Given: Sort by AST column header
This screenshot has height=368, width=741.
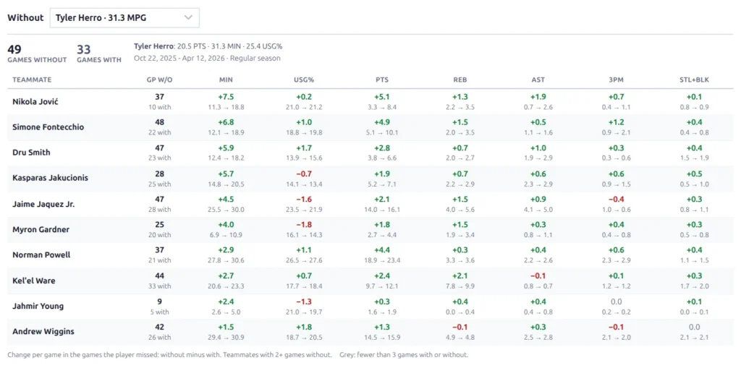Looking at the screenshot, I should click(x=538, y=80).
